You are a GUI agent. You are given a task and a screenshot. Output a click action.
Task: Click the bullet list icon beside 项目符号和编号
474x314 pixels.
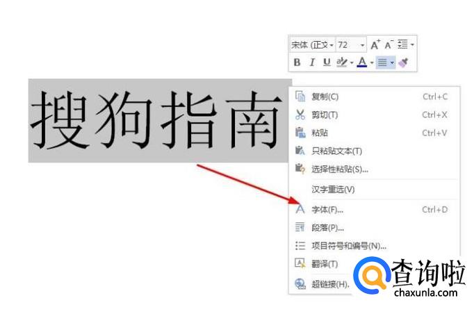pos(300,245)
